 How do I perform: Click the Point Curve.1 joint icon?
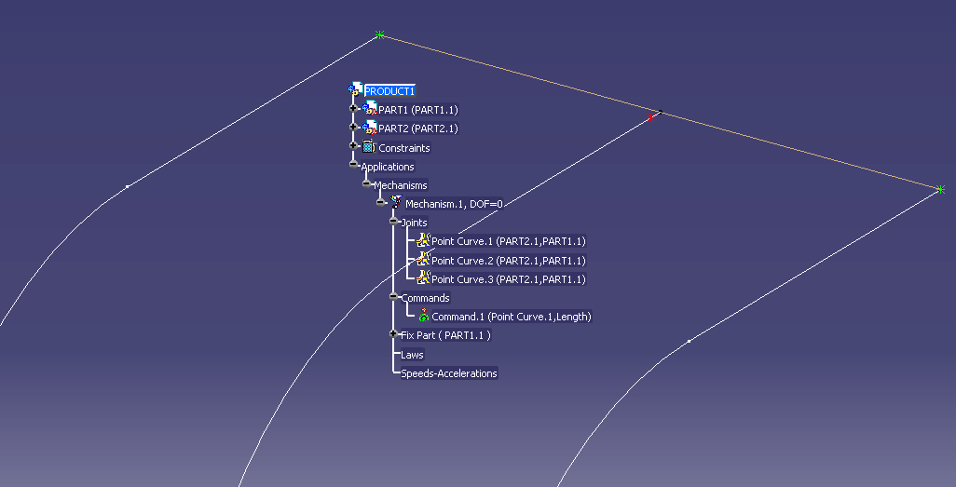(423, 240)
